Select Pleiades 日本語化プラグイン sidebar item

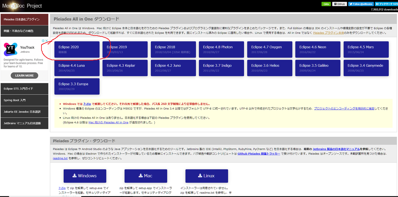coord(25,20)
